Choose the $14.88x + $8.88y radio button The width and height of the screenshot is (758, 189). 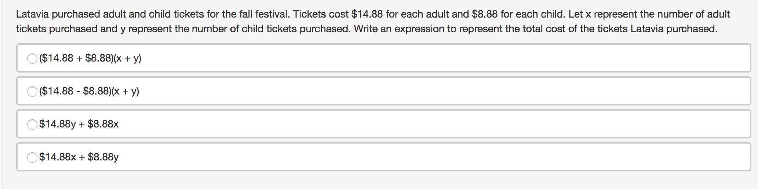click(x=32, y=157)
